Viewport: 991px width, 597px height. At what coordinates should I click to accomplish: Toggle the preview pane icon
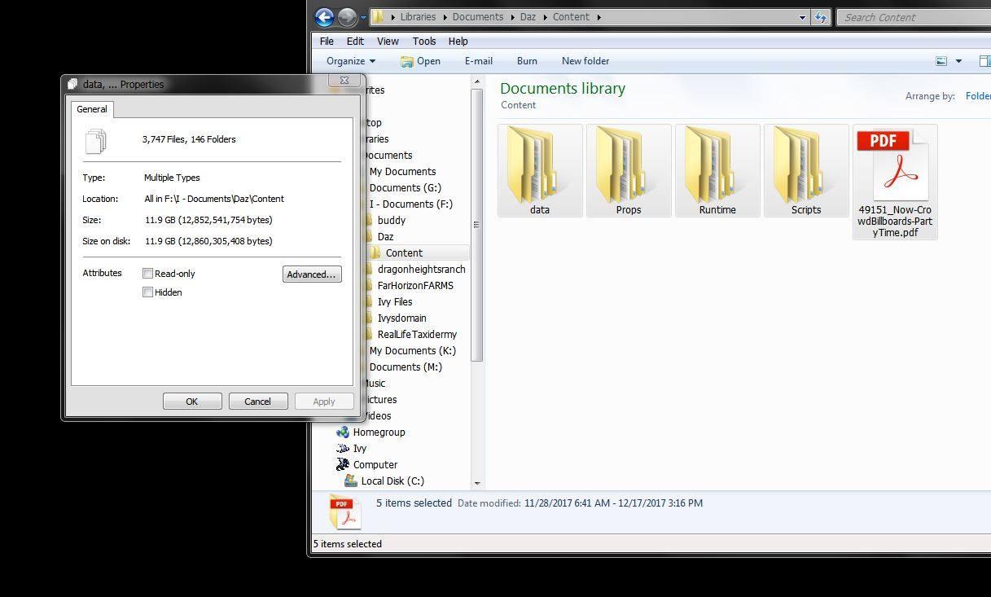[984, 61]
